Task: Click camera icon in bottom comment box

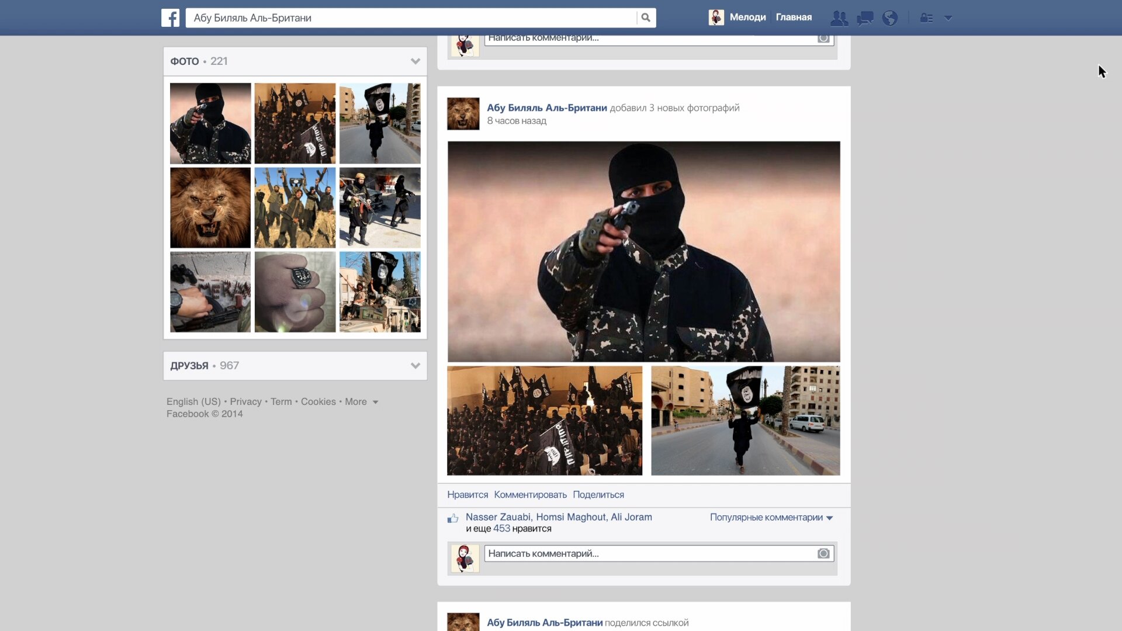Action: tap(823, 553)
